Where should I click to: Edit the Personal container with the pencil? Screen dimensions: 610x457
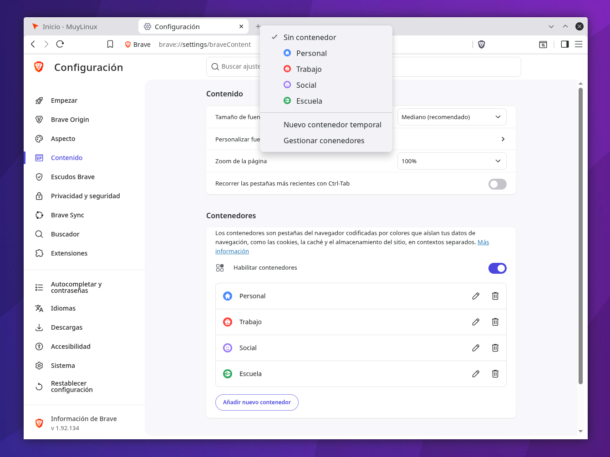[x=476, y=296]
